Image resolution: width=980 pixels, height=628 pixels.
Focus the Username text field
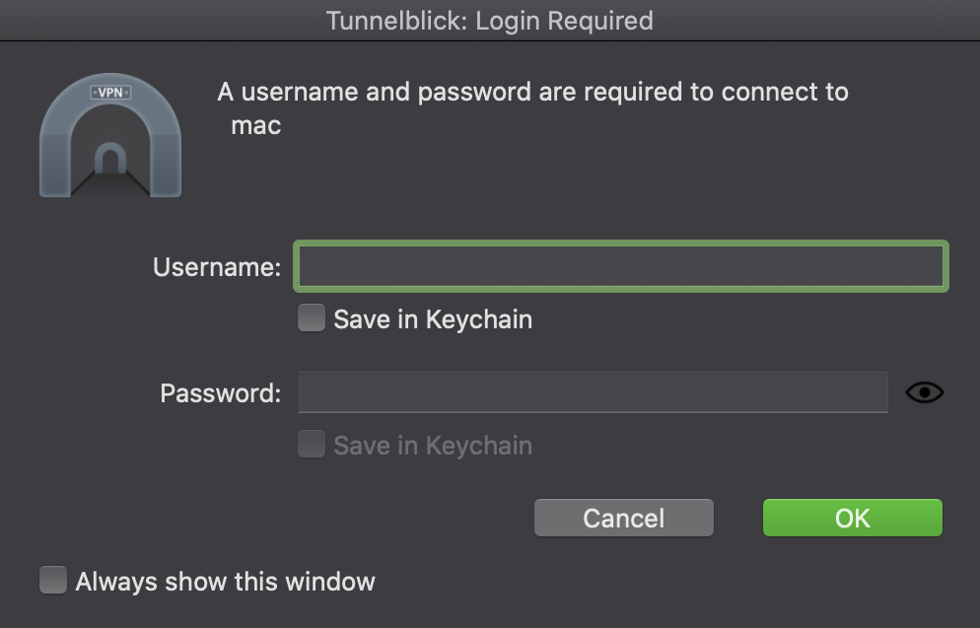[x=621, y=266]
